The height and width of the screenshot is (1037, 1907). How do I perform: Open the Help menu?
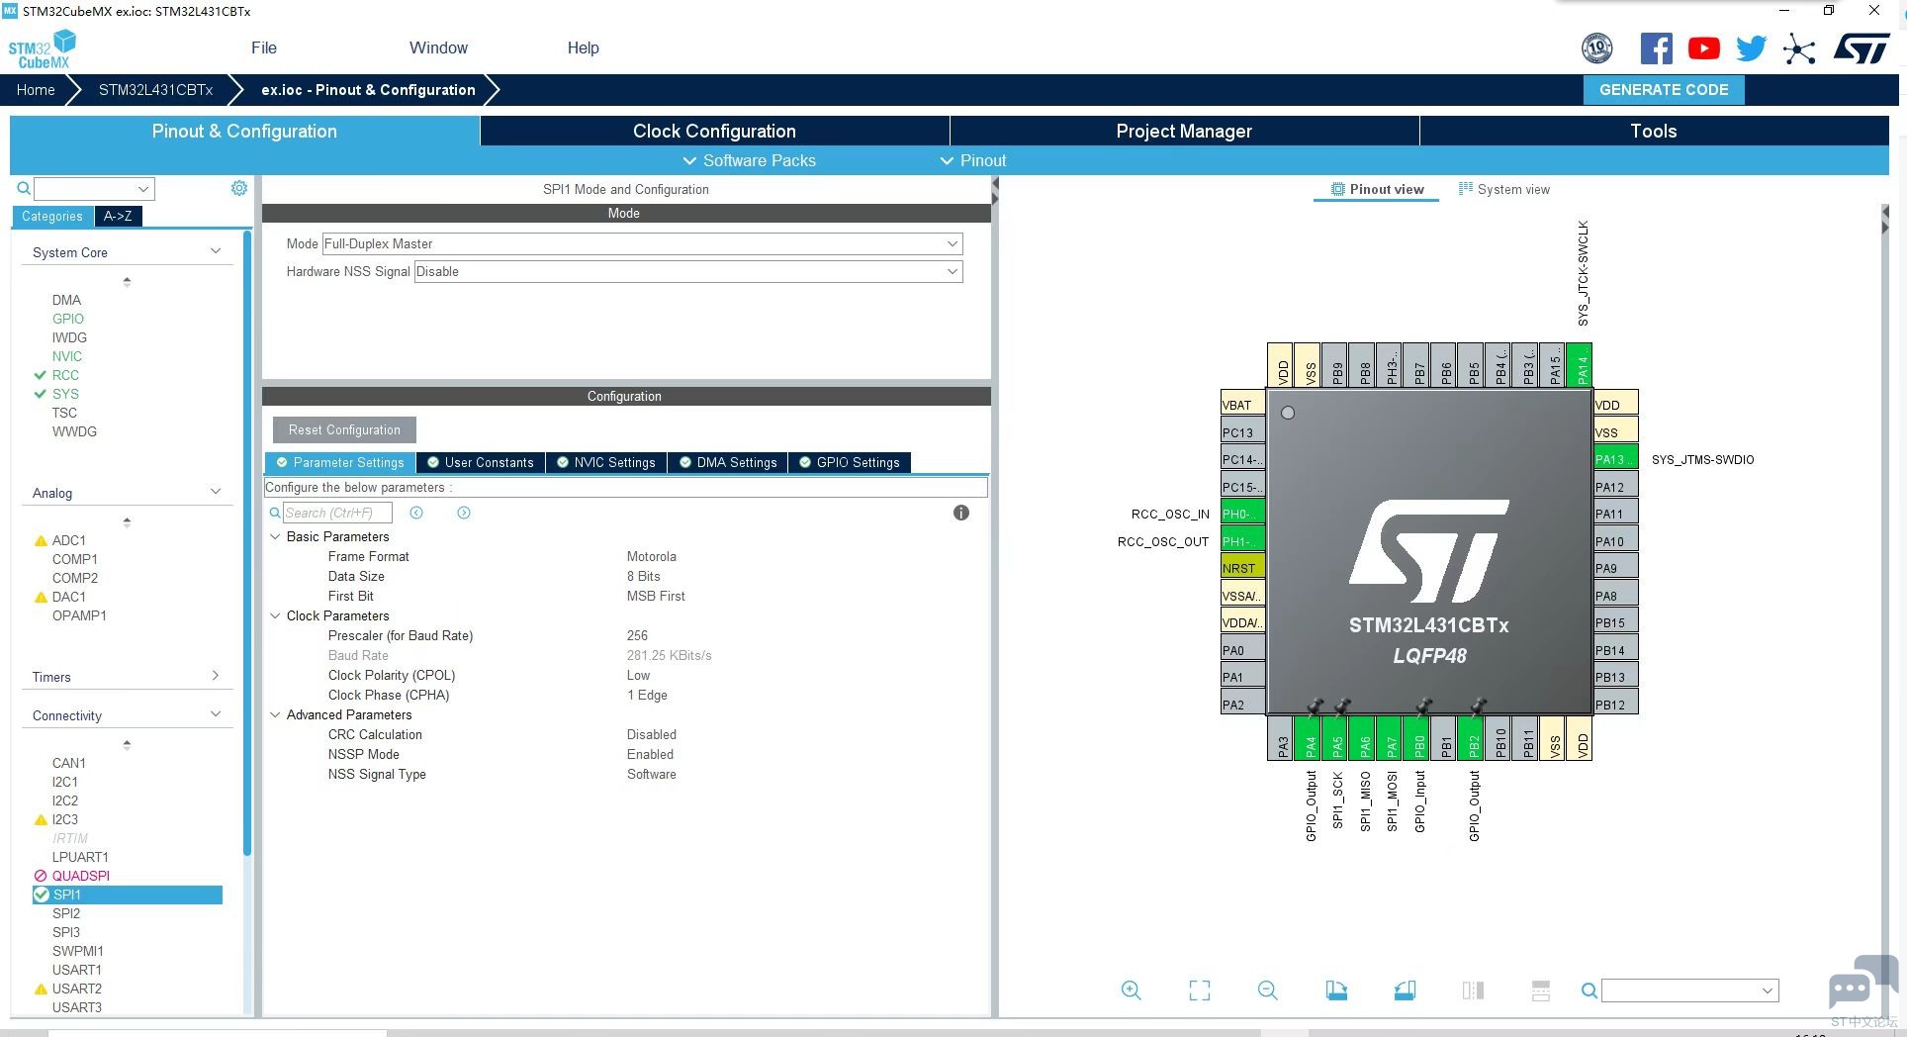click(583, 47)
